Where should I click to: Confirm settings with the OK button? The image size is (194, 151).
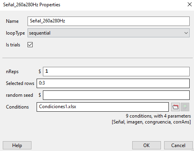146,145
